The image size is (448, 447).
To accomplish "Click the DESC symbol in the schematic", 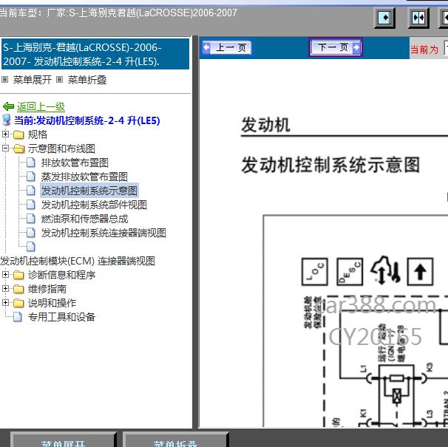I will [x=350, y=271].
